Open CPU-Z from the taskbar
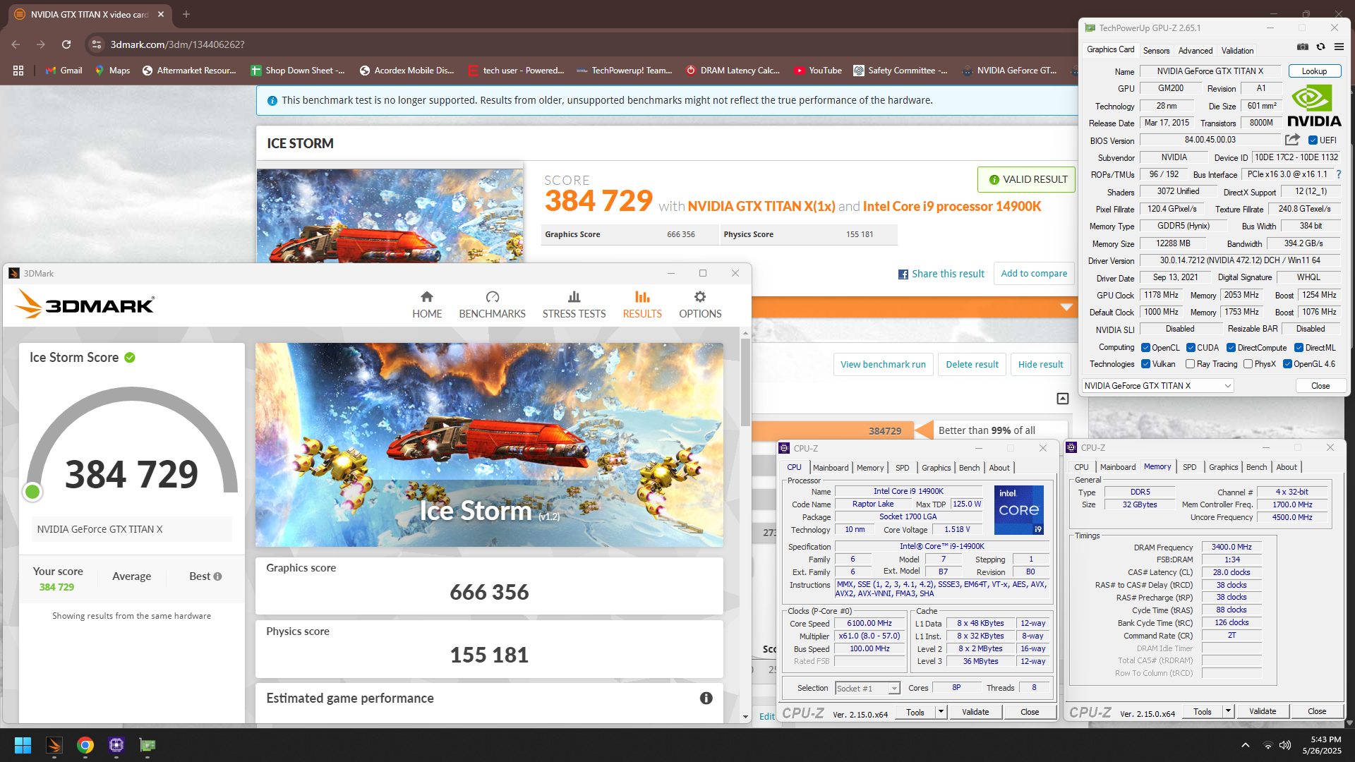1355x762 pixels. [x=116, y=745]
